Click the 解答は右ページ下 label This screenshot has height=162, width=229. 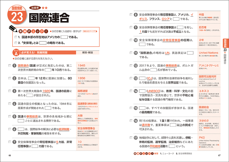89,31
